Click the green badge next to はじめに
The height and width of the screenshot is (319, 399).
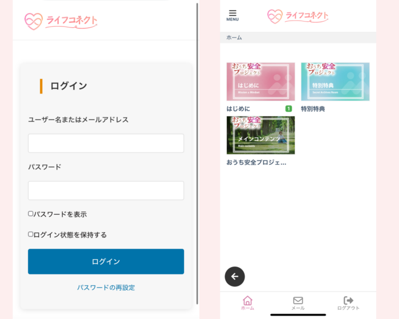tap(288, 109)
